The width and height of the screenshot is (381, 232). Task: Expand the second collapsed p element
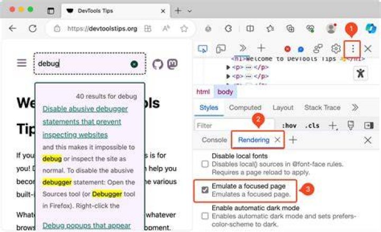pos(228,77)
